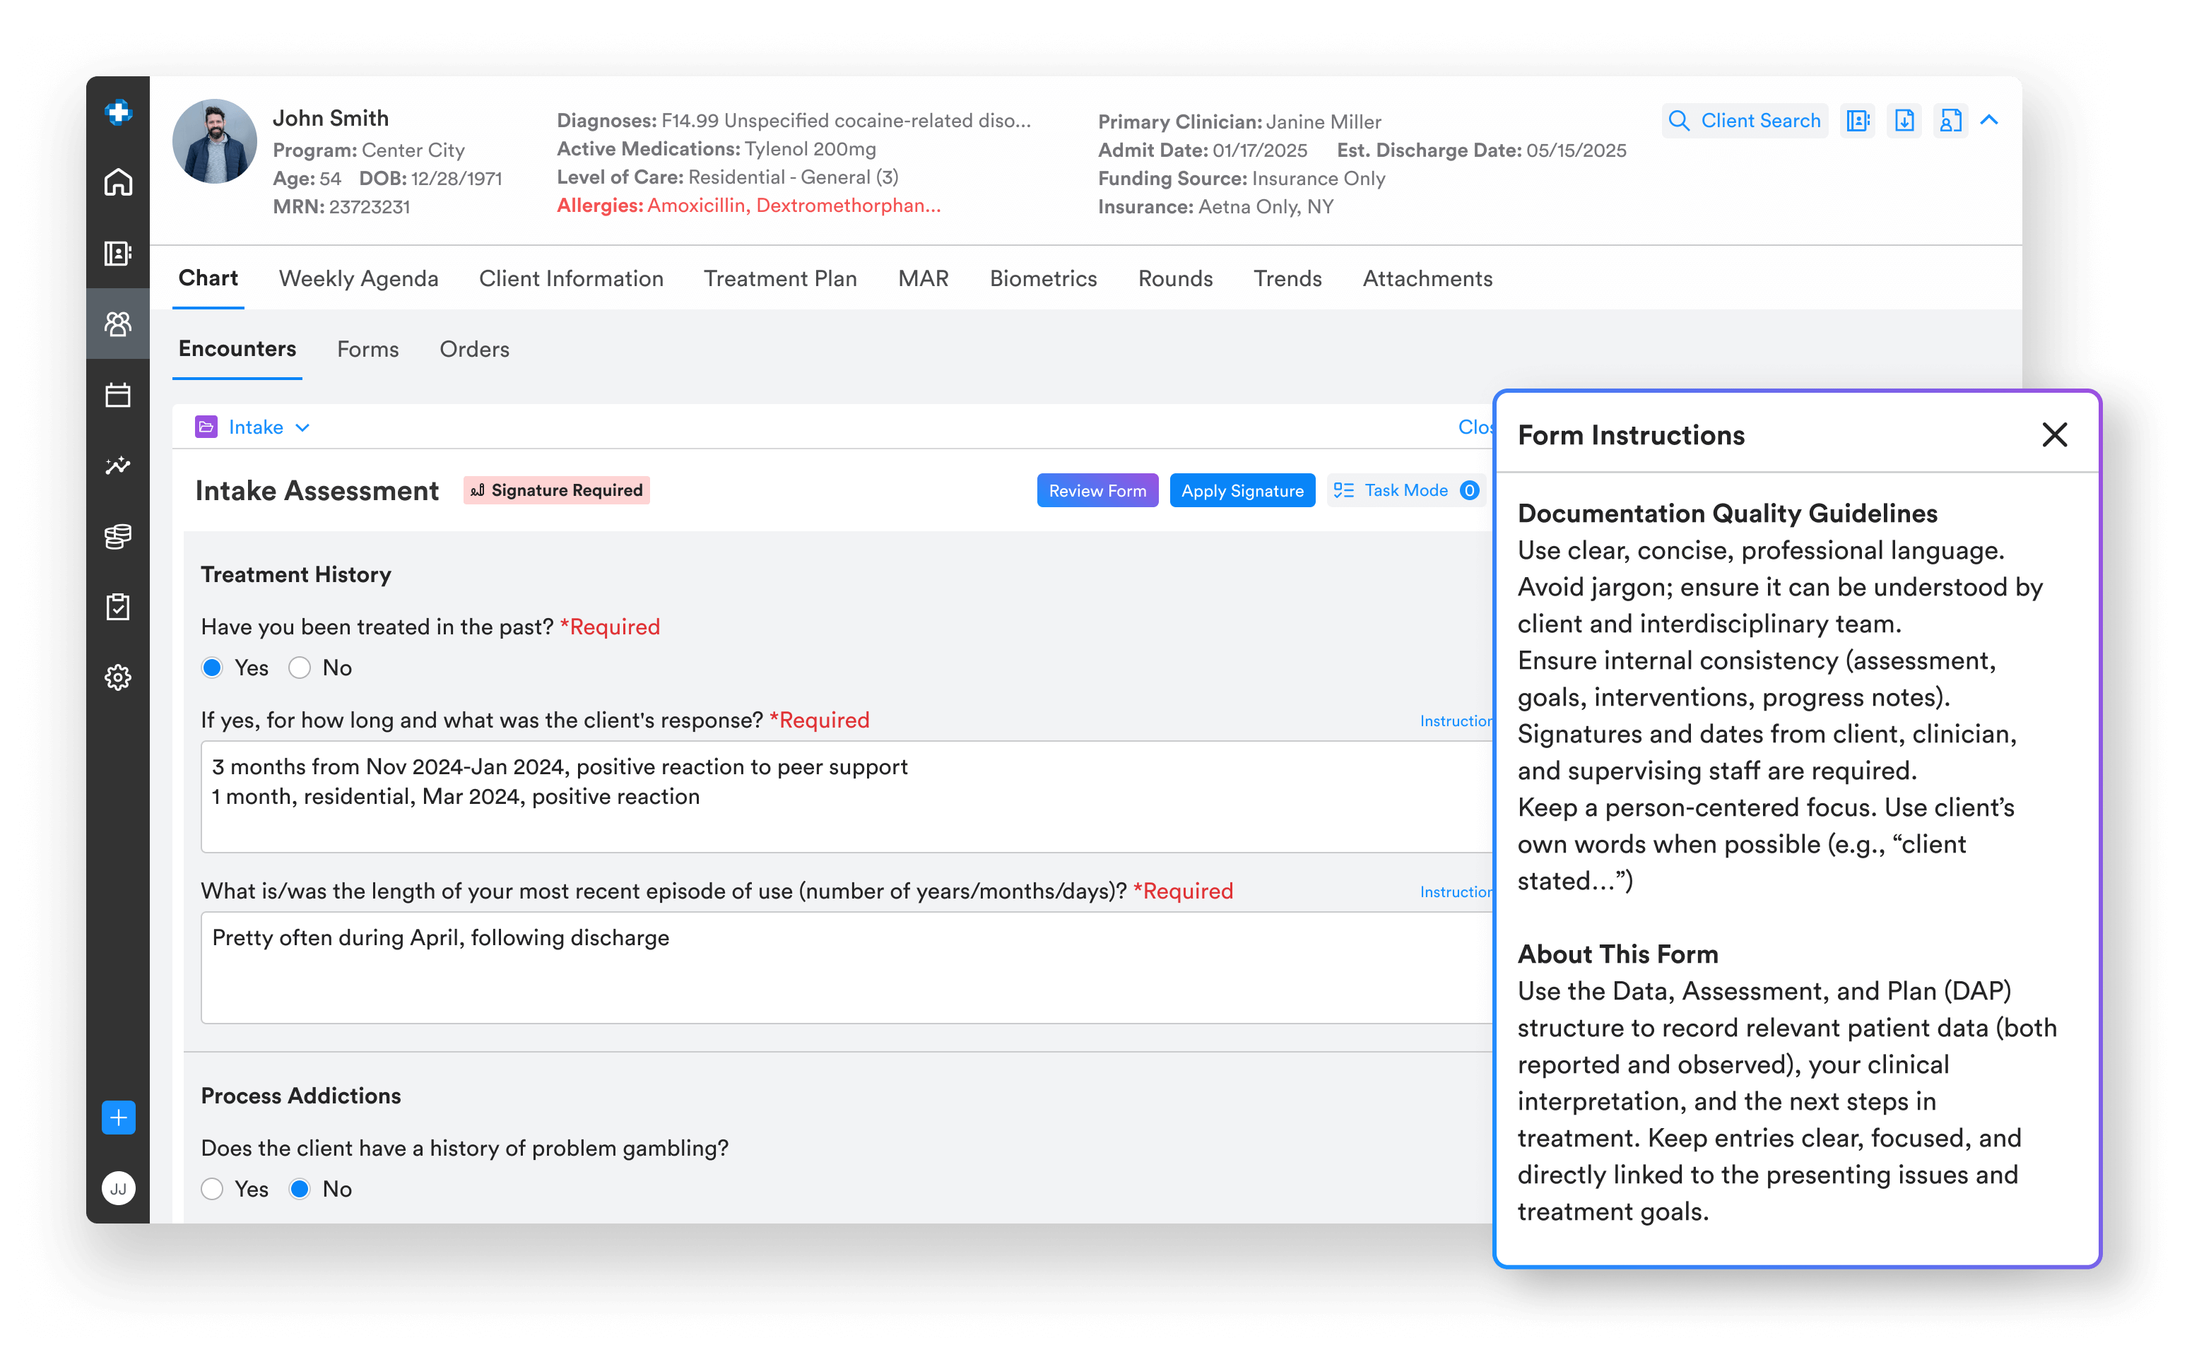Screen dimensions: 2199x1345
Task: Open the MAR tab
Action: pyautogui.click(x=923, y=278)
